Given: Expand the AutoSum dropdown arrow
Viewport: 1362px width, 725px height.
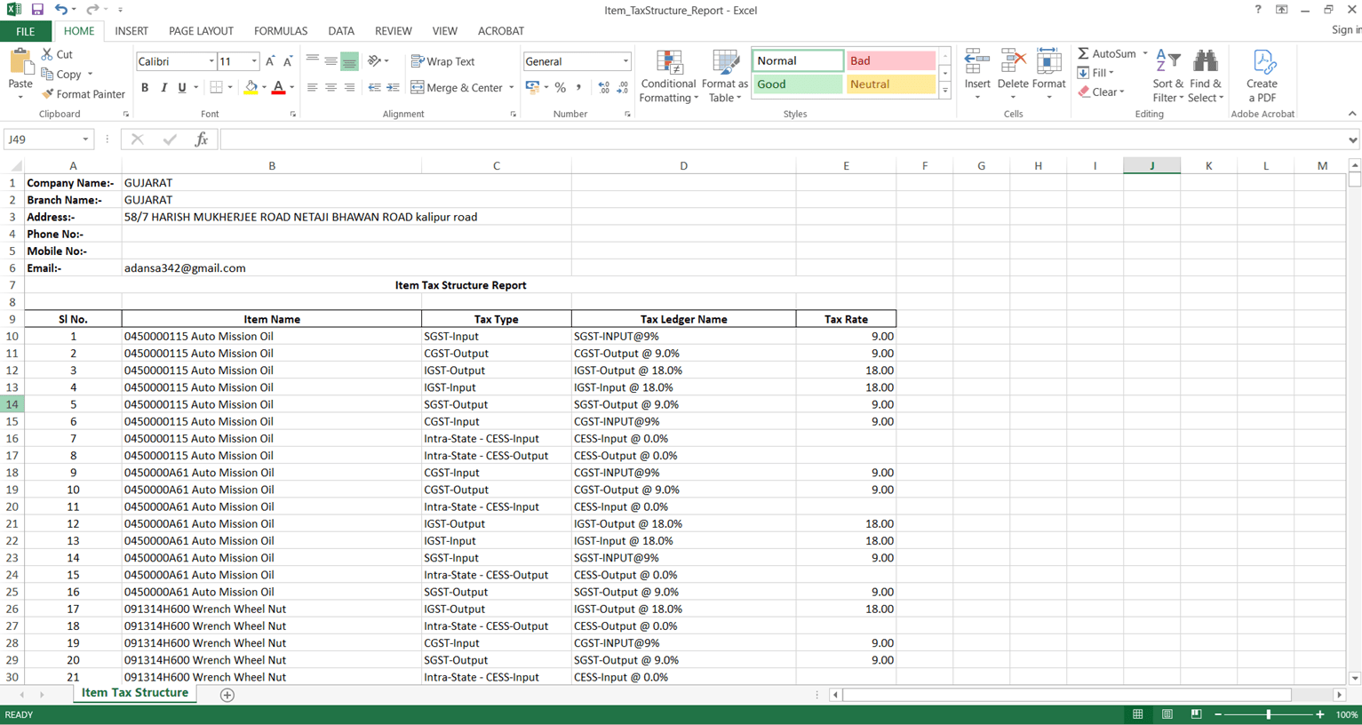Looking at the screenshot, I should (x=1145, y=54).
